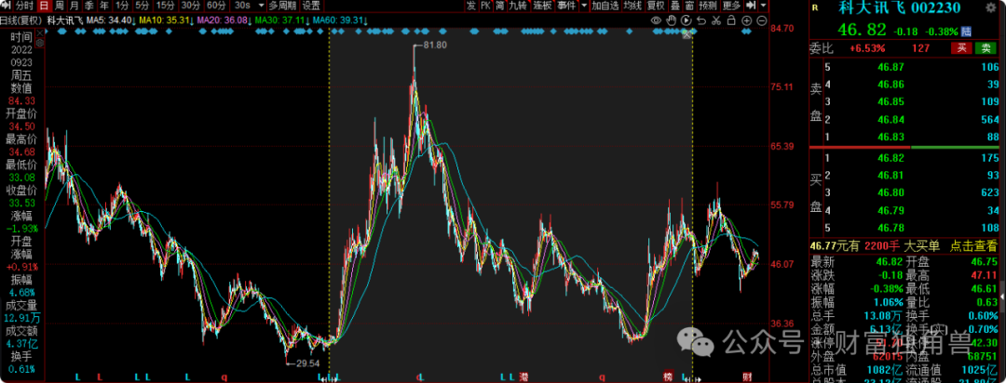Viewport: 1006px width, 383px height.
Task: Click the 发 toolbar button
Action: [x=471, y=6]
